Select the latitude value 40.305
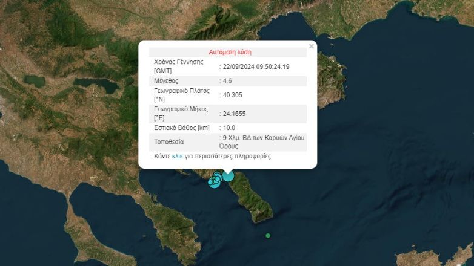This screenshot has height=266, width=474. (233, 95)
